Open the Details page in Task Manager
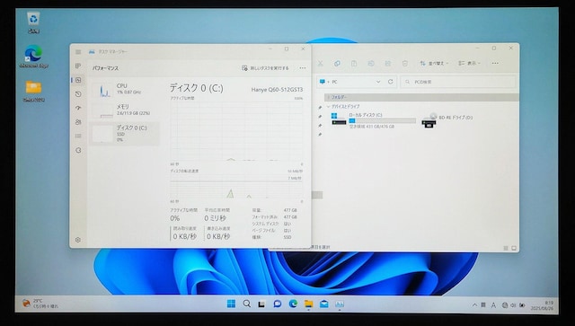Image resolution: width=575 pixels, height=326 pixels. (78, 136)
